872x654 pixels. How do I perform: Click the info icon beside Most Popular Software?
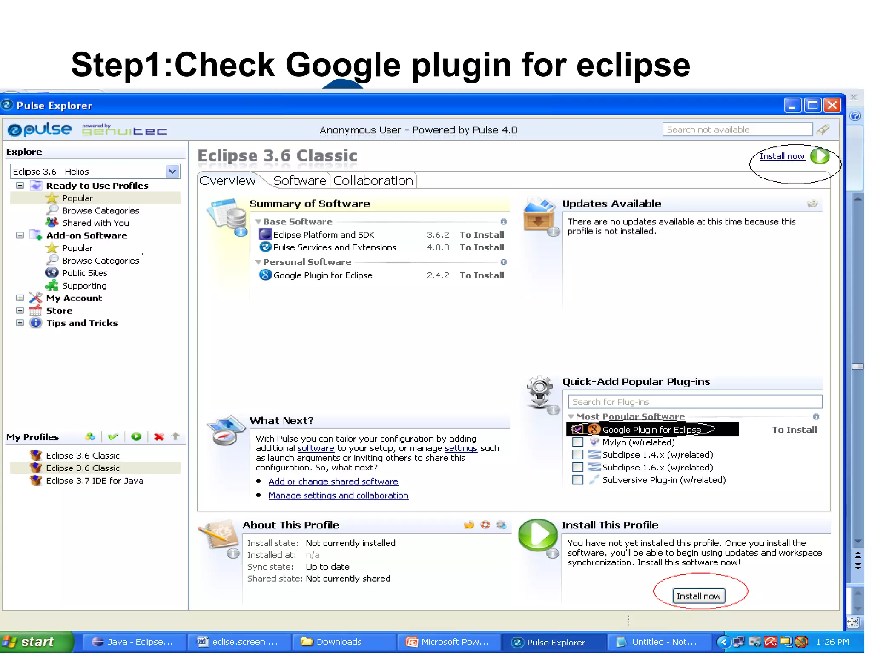coord(816,416)
